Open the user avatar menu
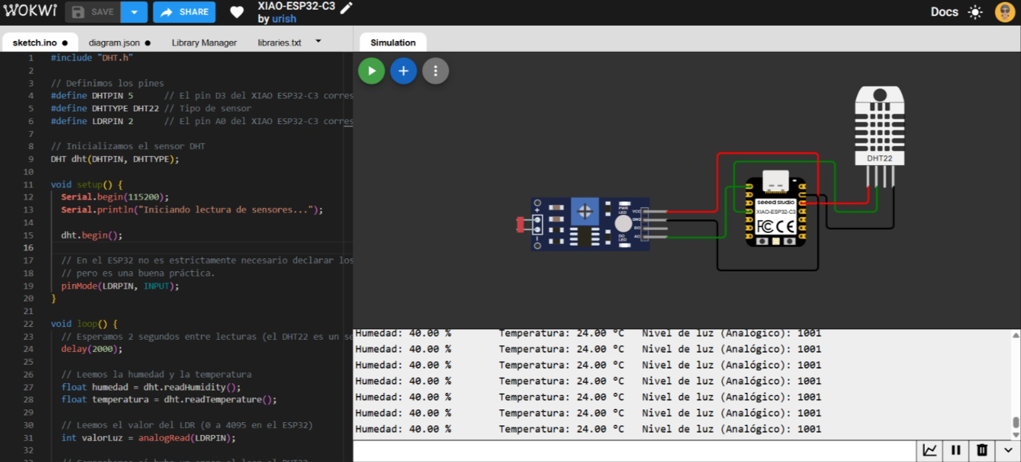1021x462 pixels. point(1004,12)
